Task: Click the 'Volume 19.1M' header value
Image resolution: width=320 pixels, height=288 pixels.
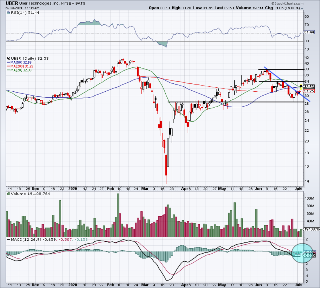Action: pos(249,8)
